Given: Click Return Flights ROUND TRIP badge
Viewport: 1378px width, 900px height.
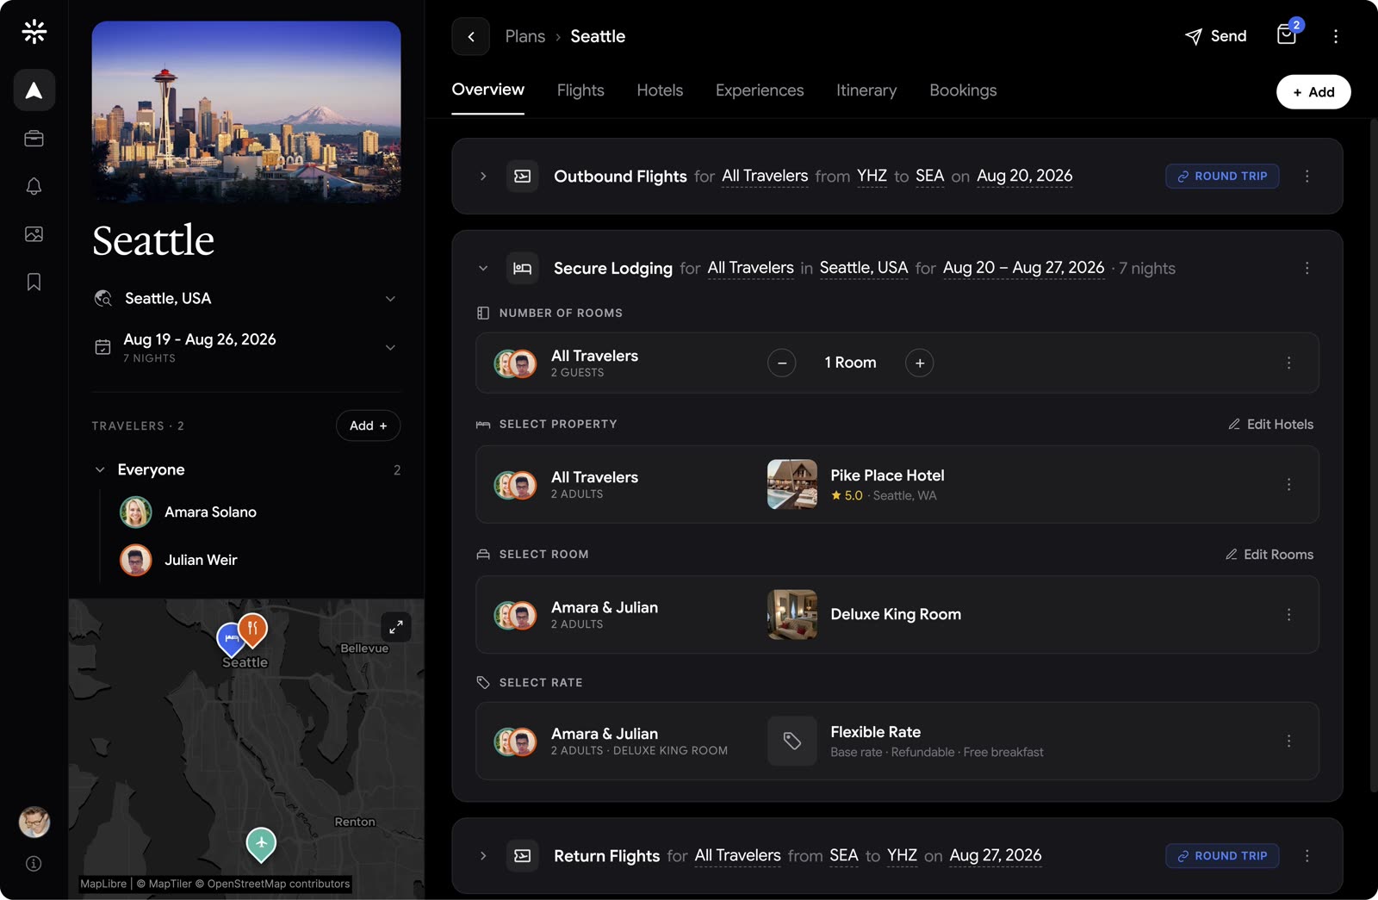Looking at the screenshot, I should (1222, 855).
